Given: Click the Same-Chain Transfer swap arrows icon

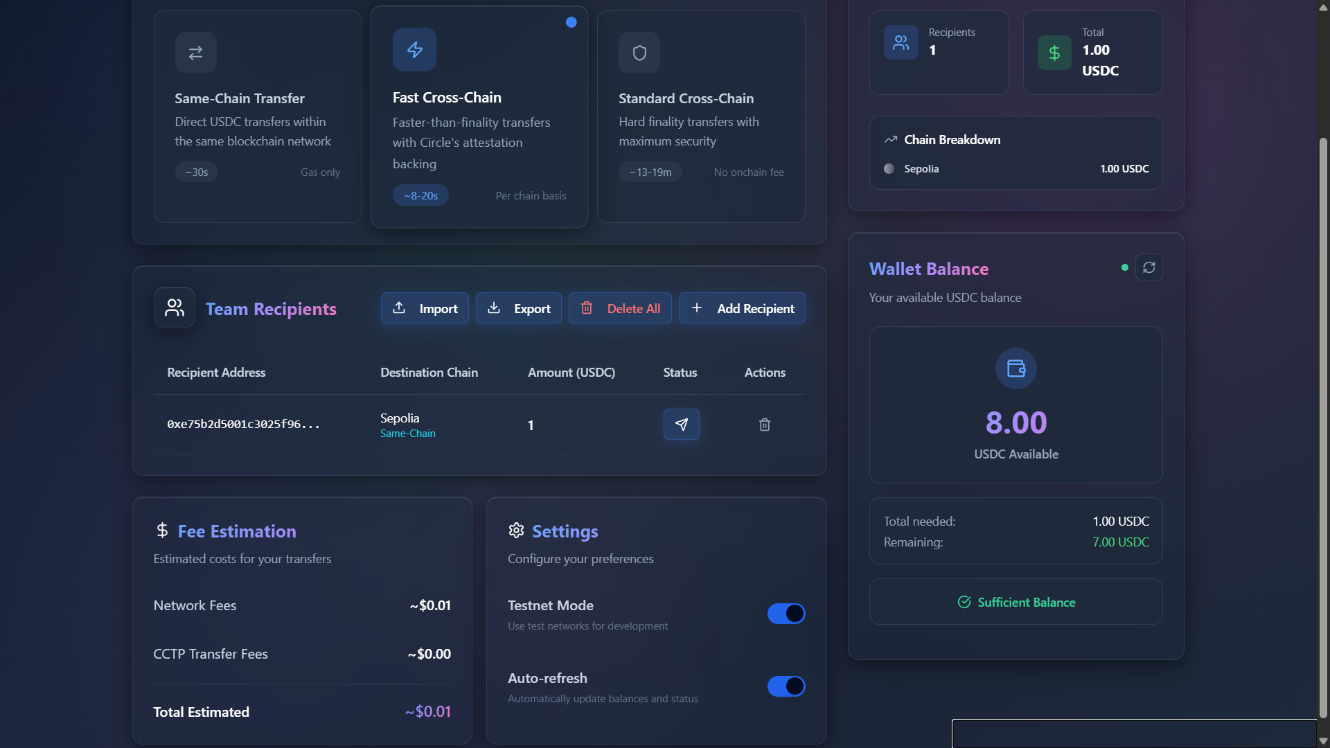Looking at the screenshot, I should tap(195, 53).
